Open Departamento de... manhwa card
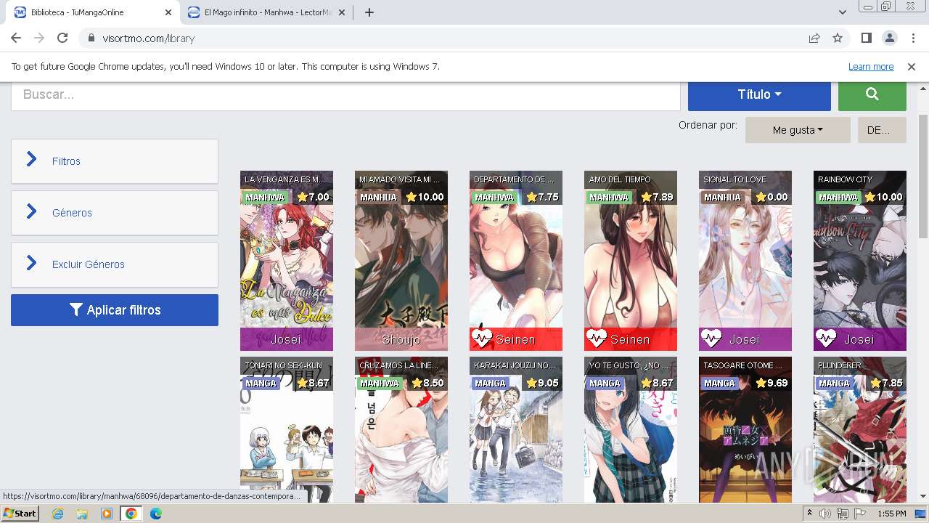This screenshot has height=523, width=929. [x=516, y=261]
